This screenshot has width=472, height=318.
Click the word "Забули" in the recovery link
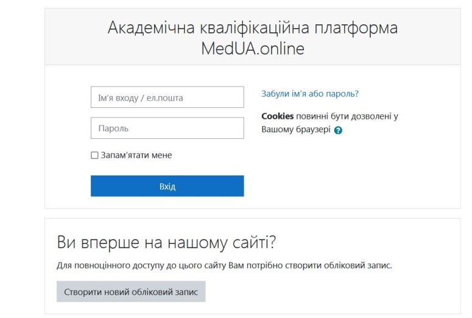pyautogui.click(x=275, y=94)
